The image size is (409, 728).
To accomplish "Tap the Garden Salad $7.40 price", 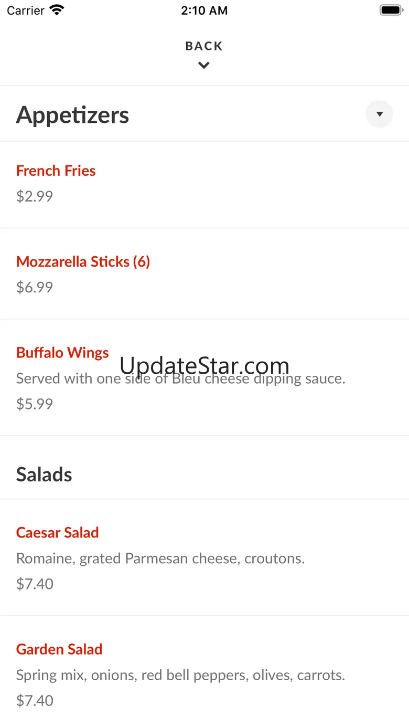I will pyautogui.click(x=35, y=700).
